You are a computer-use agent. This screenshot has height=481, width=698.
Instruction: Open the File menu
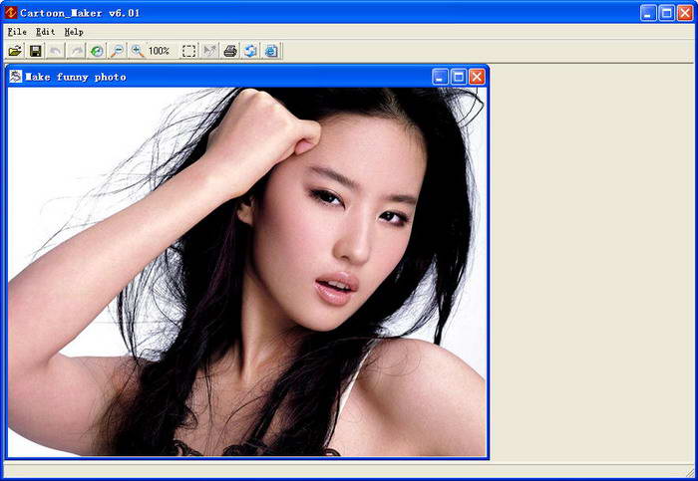[17, 32]
